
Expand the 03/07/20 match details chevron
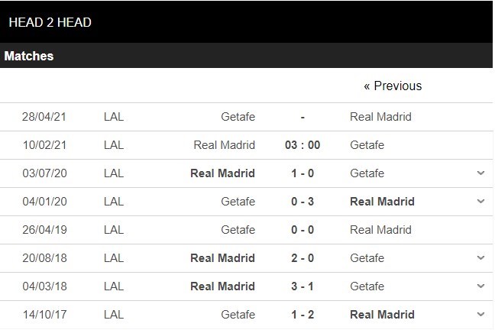480,173
